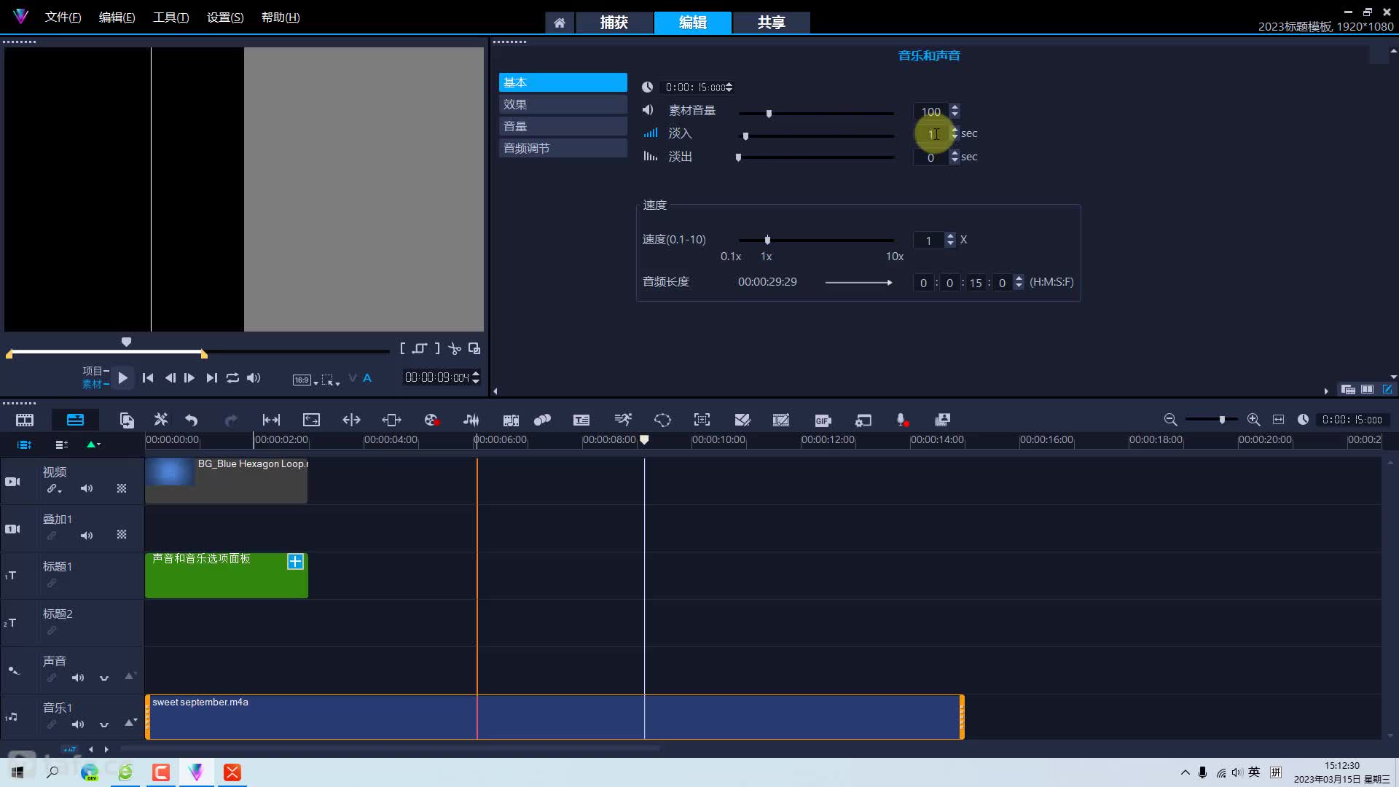Select the green 声音和音乐选项面板 title clip
This screenshot has width=1399, height=787.
tap(227, 575)
